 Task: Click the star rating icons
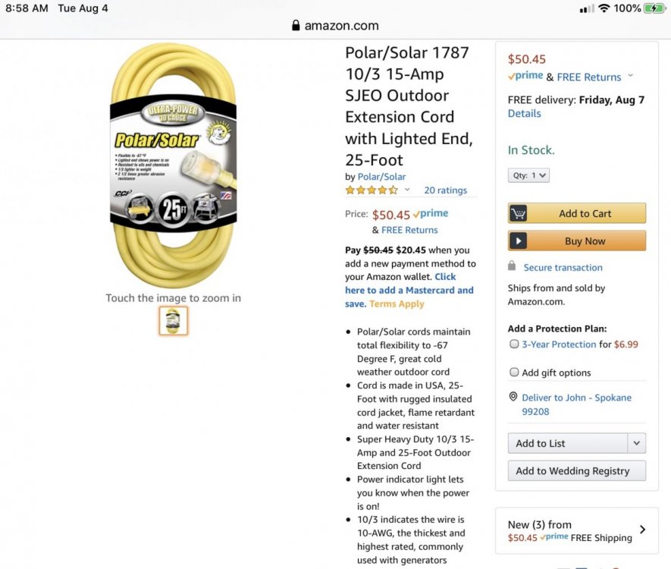point(372,190)
